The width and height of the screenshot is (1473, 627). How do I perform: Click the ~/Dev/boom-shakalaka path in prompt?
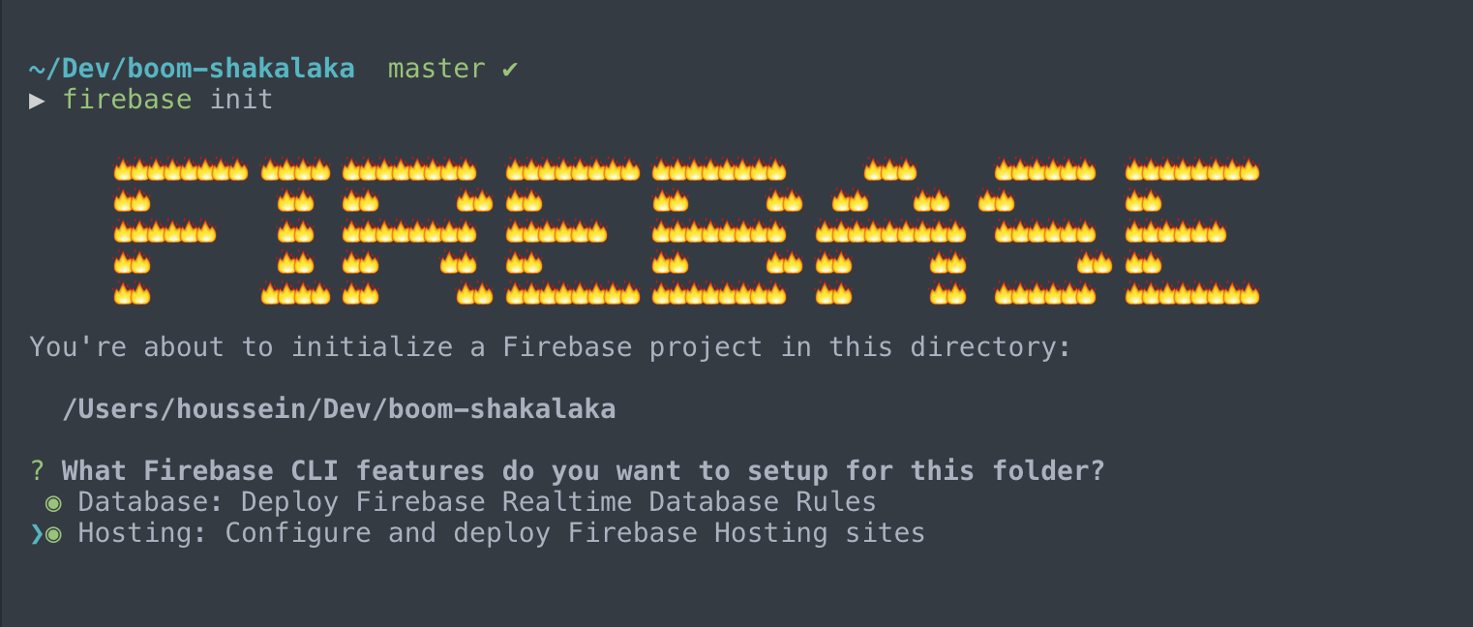[192, 69]
